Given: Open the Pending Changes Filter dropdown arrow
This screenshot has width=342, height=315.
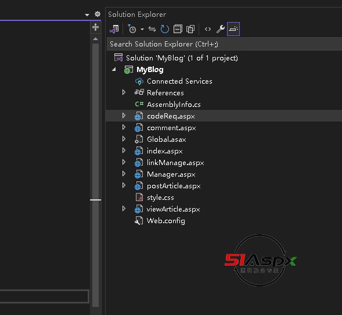Looking at the screenshot, I should [142, 29].
